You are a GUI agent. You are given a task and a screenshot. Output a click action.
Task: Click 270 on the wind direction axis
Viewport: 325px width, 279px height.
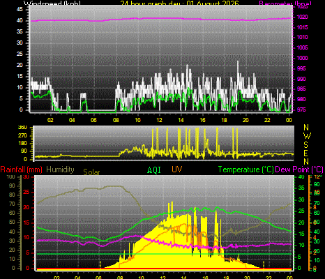click(22, 135)
